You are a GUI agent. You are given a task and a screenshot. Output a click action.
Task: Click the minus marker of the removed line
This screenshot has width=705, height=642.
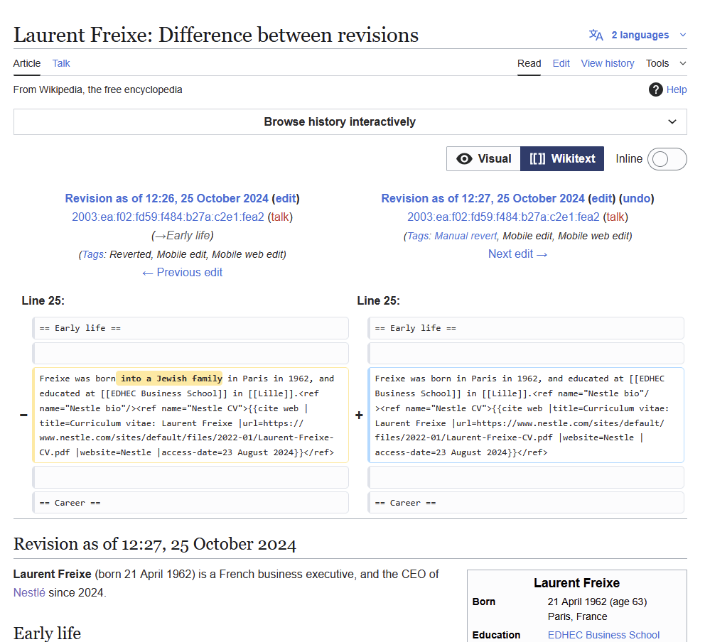[x=23, y=415]
